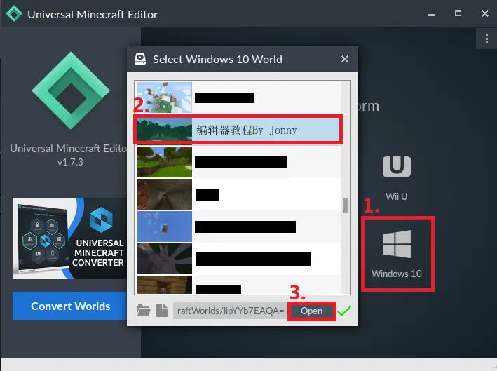Viewport: 497px width, 371px height.
Task: Click the world path input field
Action: (x=229, y=311)
